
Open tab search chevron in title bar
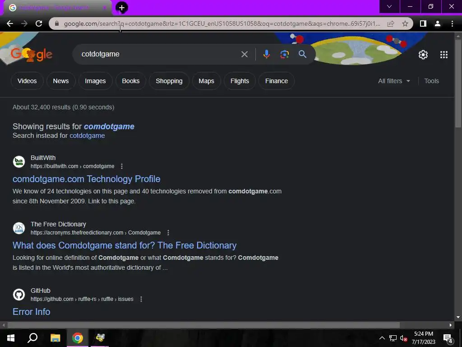coord(389,6)
